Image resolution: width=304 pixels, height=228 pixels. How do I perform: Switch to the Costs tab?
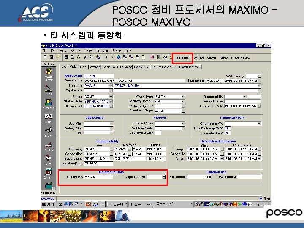(106, 67)
